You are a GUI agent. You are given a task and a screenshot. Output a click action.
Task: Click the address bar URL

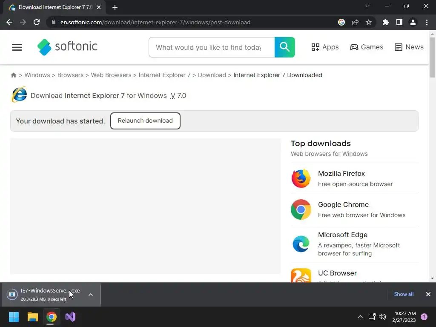(155, 22)
